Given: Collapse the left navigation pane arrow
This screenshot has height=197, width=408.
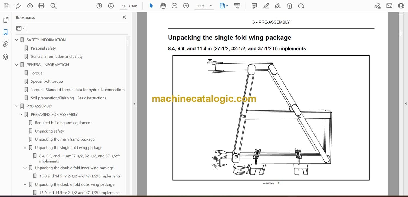Looking at the screenshot, I should pos(134,104).
